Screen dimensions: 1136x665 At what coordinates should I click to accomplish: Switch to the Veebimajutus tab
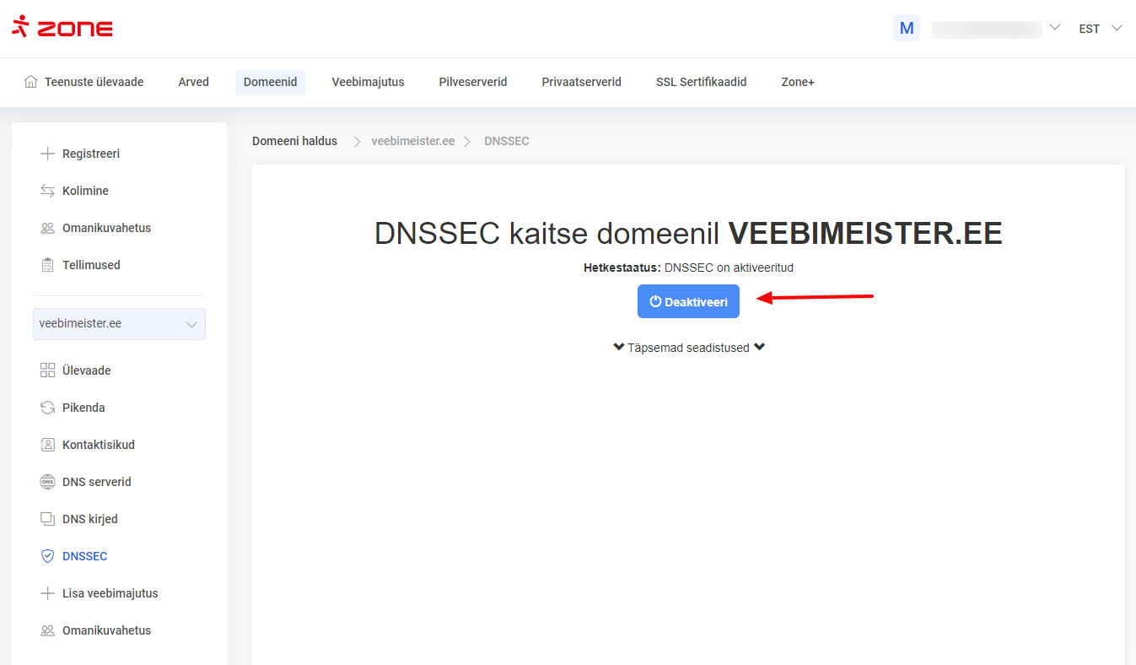pos(368,82)
